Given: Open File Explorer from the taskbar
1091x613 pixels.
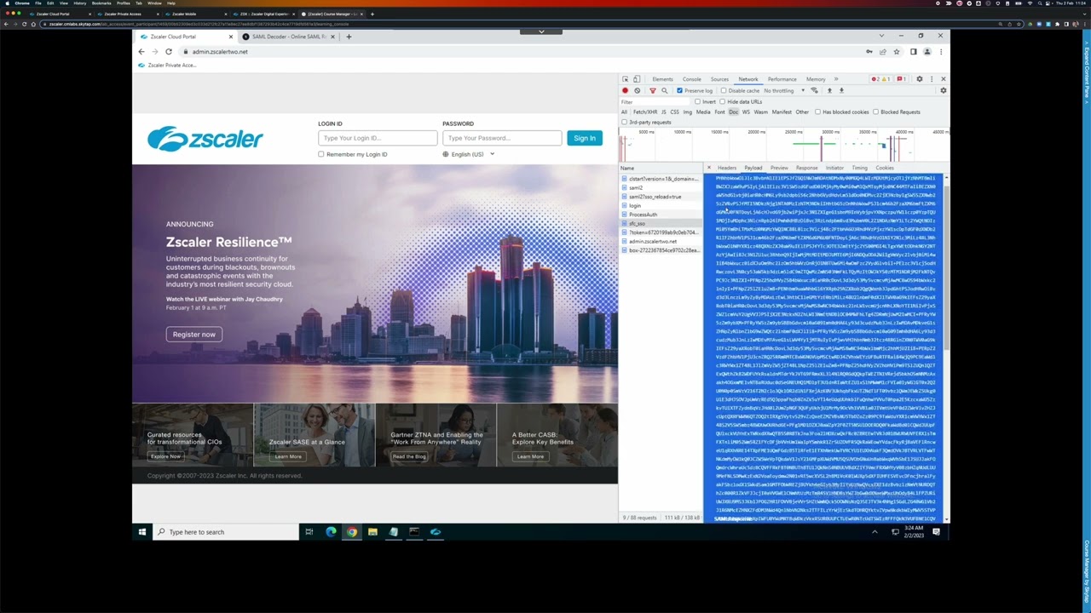Looking at the screenshot, I should coord(372,532).
